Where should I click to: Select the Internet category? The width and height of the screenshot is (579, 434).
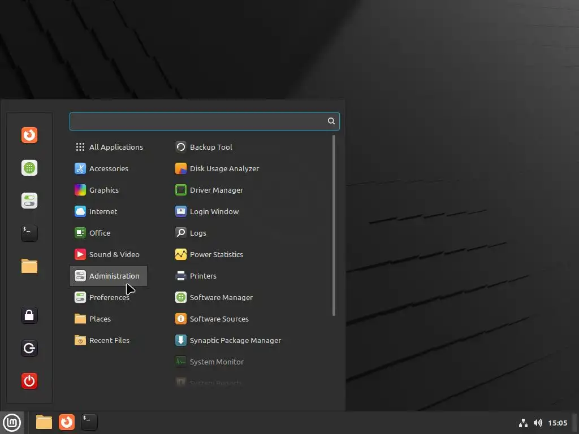[109, 211]
